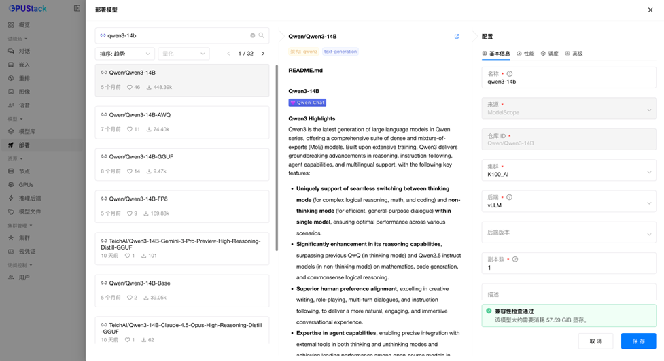The image size is (664, 361).
Task: Click the model list scrollbar
Action: click(x=277, y=158)
